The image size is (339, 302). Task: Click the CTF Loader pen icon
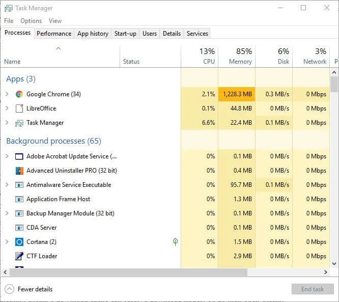[x=19, y=256]
